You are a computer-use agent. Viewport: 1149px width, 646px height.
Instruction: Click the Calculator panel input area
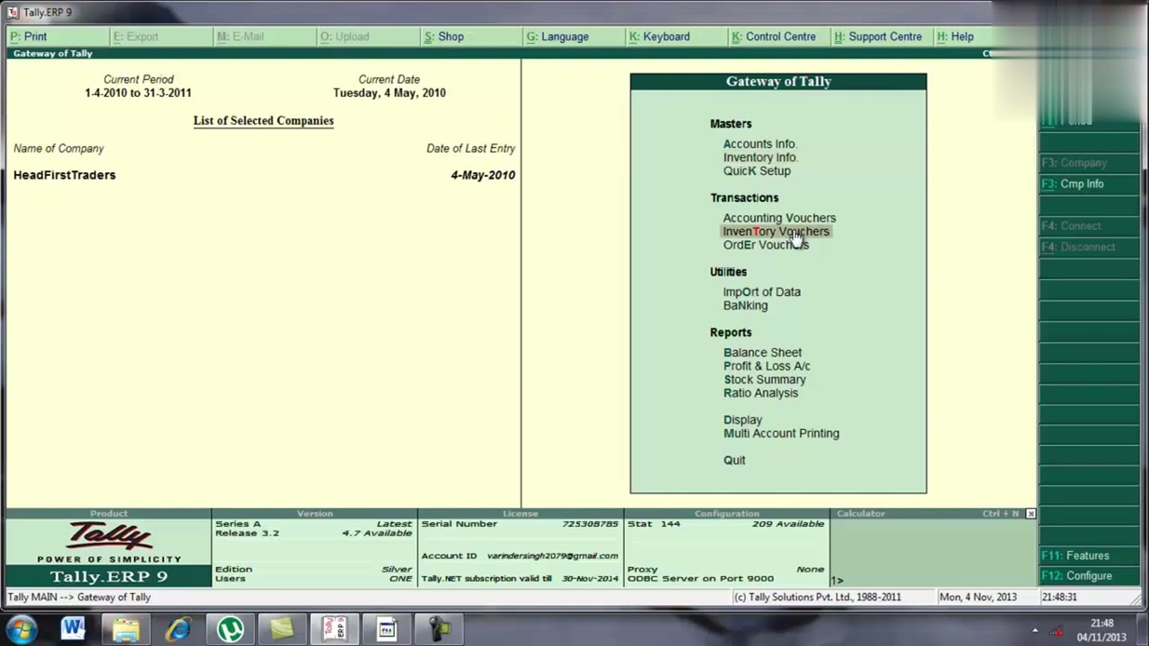pyautogui.click(x=934, y=552)
